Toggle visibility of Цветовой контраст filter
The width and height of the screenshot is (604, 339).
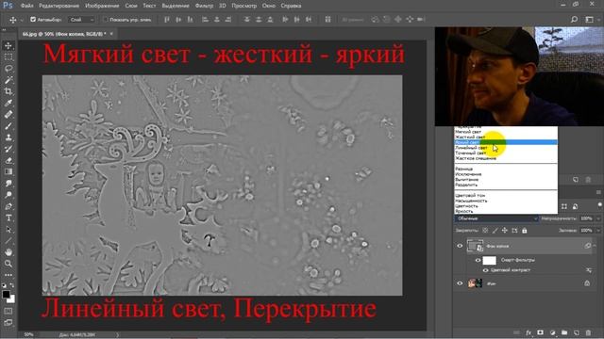485,270
